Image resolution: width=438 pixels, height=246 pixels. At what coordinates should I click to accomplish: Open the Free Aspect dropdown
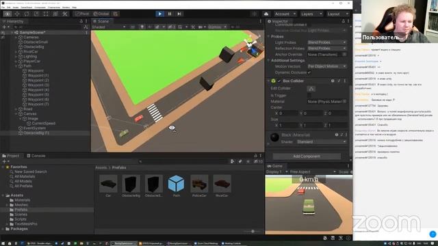[x=313, y=172]
